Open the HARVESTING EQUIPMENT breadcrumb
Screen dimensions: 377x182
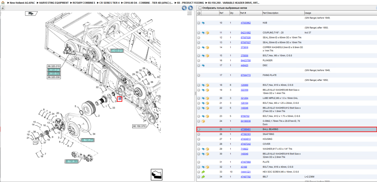(54, 3)
